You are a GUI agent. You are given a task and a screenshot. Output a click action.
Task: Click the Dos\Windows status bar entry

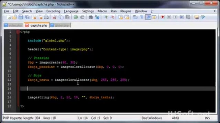pyautogui.click(x=152, y=118)
